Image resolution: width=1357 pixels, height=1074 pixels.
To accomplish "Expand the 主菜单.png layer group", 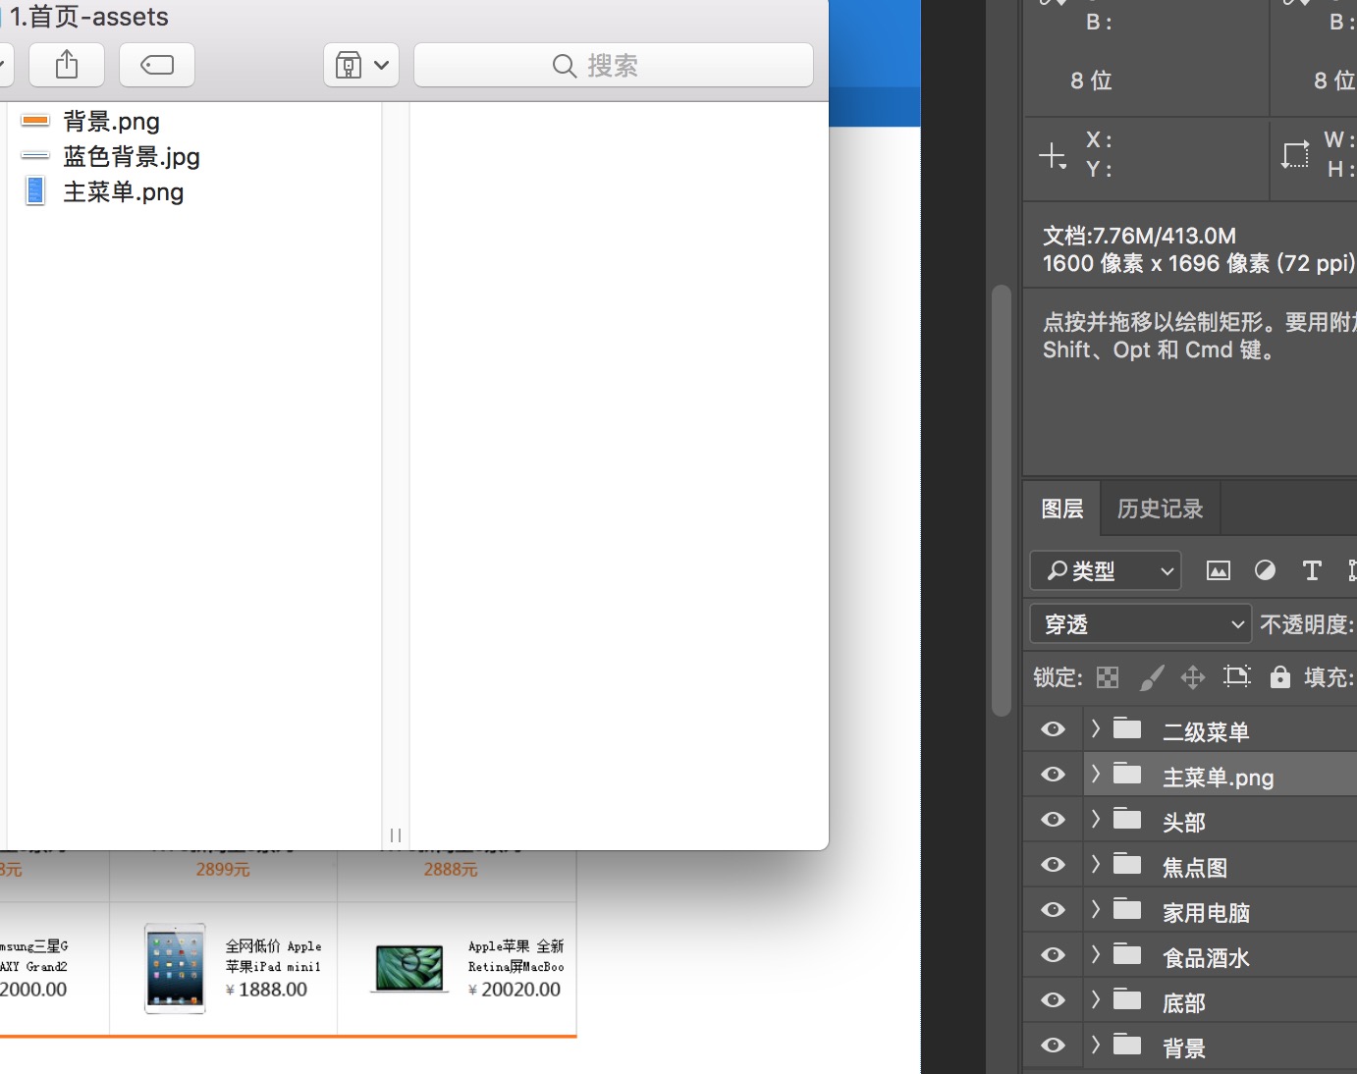I will pyautogui.click(x=1094, y=774).
